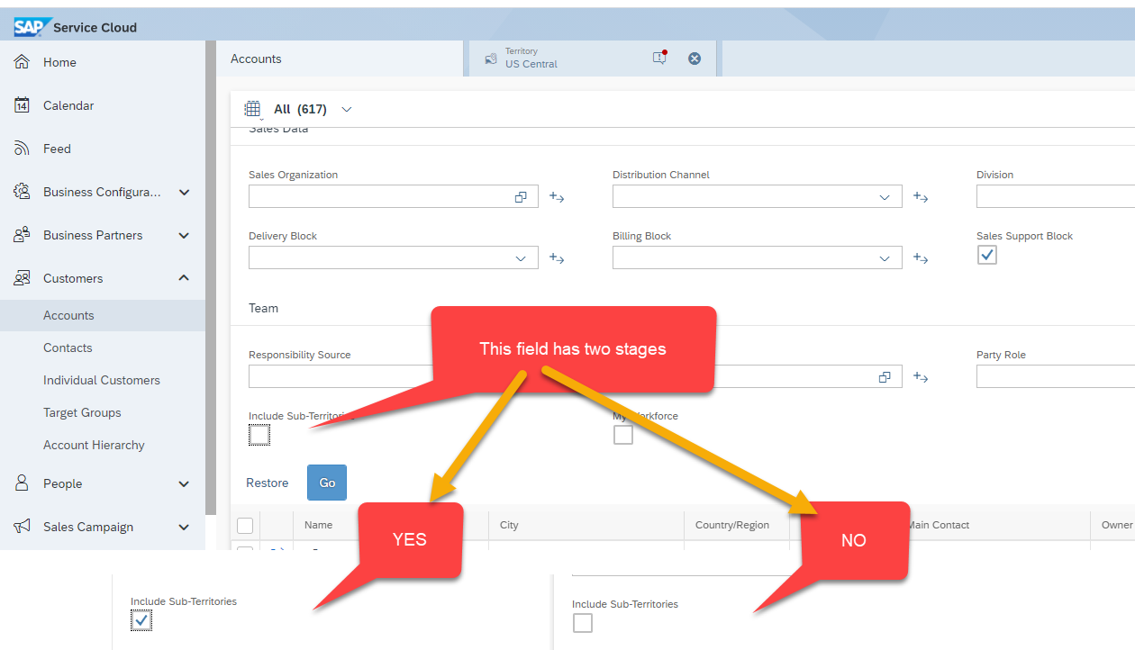Select Accounts in Customers submenu

68,315
